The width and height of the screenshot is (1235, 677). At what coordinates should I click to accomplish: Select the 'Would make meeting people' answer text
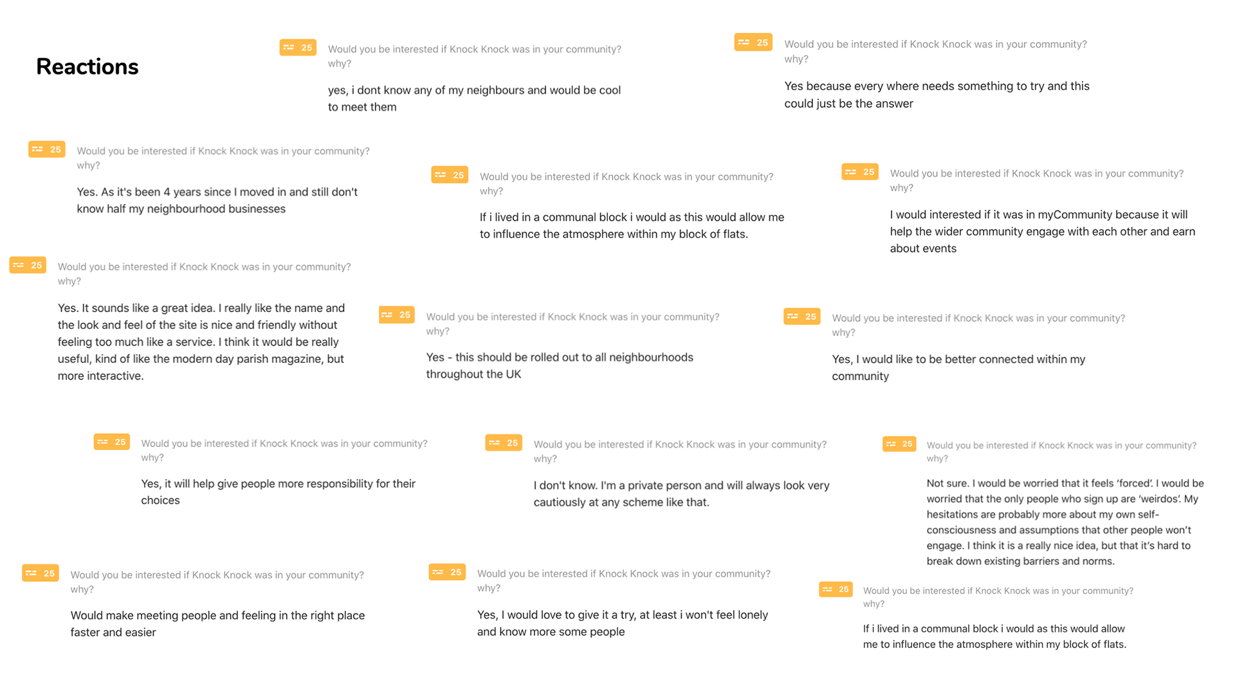[217, 624]
